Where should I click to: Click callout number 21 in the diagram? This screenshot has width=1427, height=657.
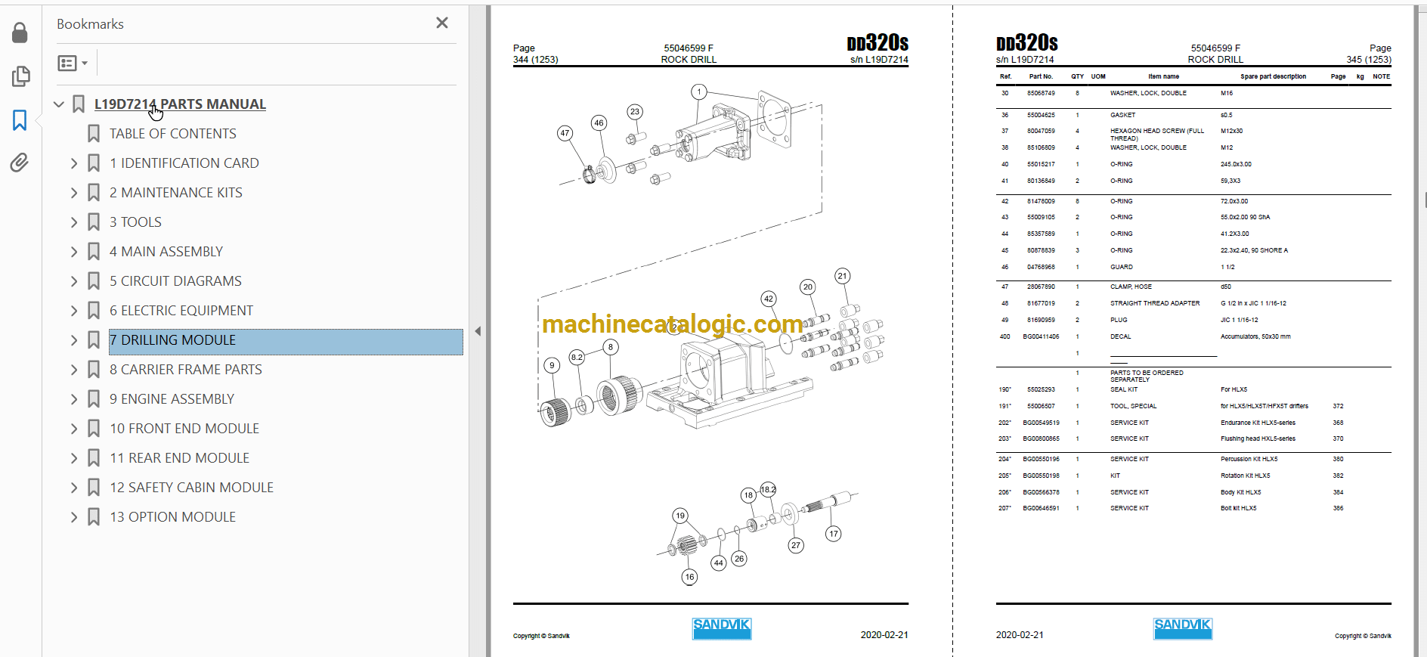843,276
